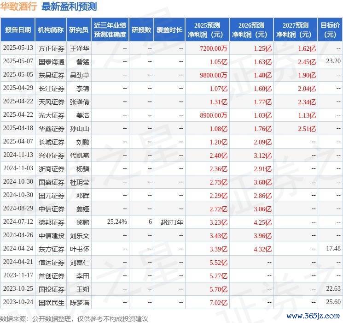
Task: Click the 2027预测净利润 column header
Action: [x=296, y=30]
